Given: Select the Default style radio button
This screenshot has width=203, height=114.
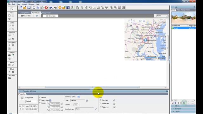Looking at the screenshot, I should click(x=40, y=98).
